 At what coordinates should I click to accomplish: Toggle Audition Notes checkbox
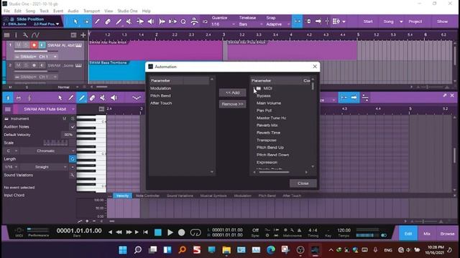pos(73,127)
